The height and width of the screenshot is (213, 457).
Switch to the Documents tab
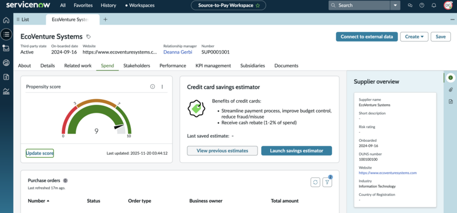pos(286,65)
